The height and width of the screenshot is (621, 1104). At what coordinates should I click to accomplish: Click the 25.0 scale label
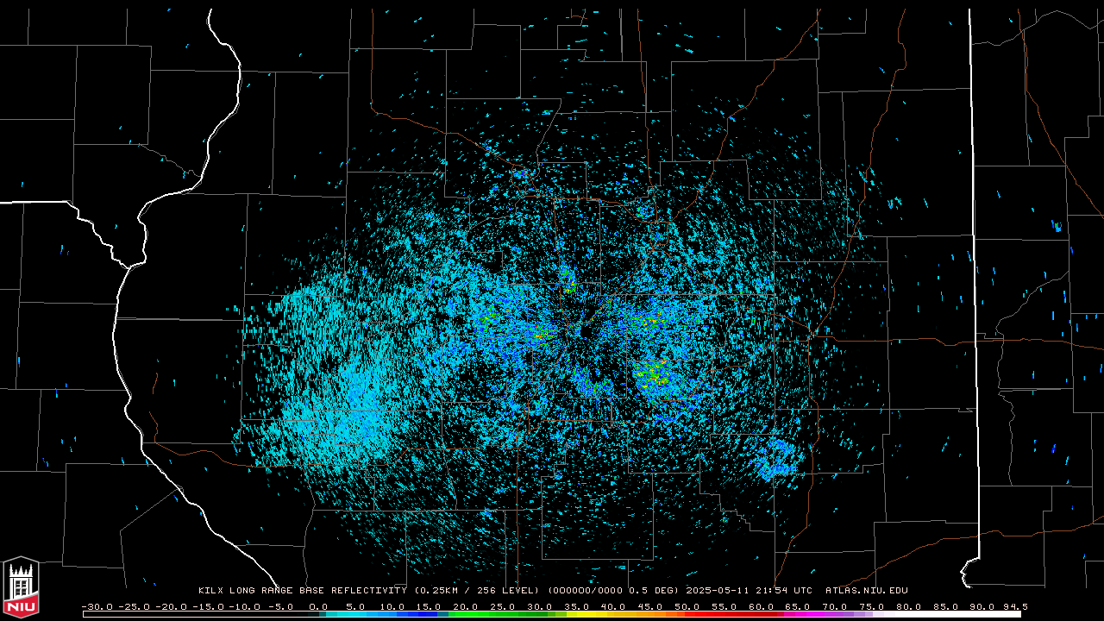pyautogui.click(x=501, y=606)
